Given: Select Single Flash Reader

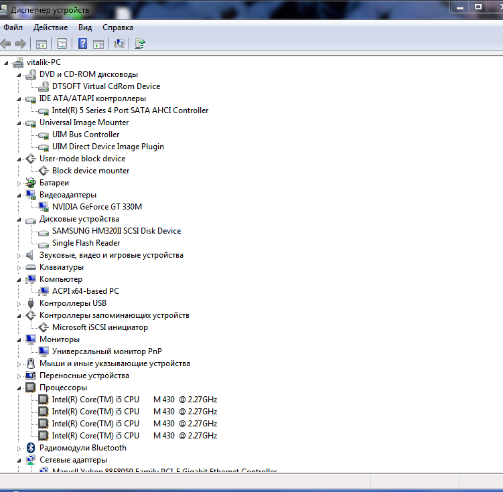Looking at the screenshot, I should 86,243.
